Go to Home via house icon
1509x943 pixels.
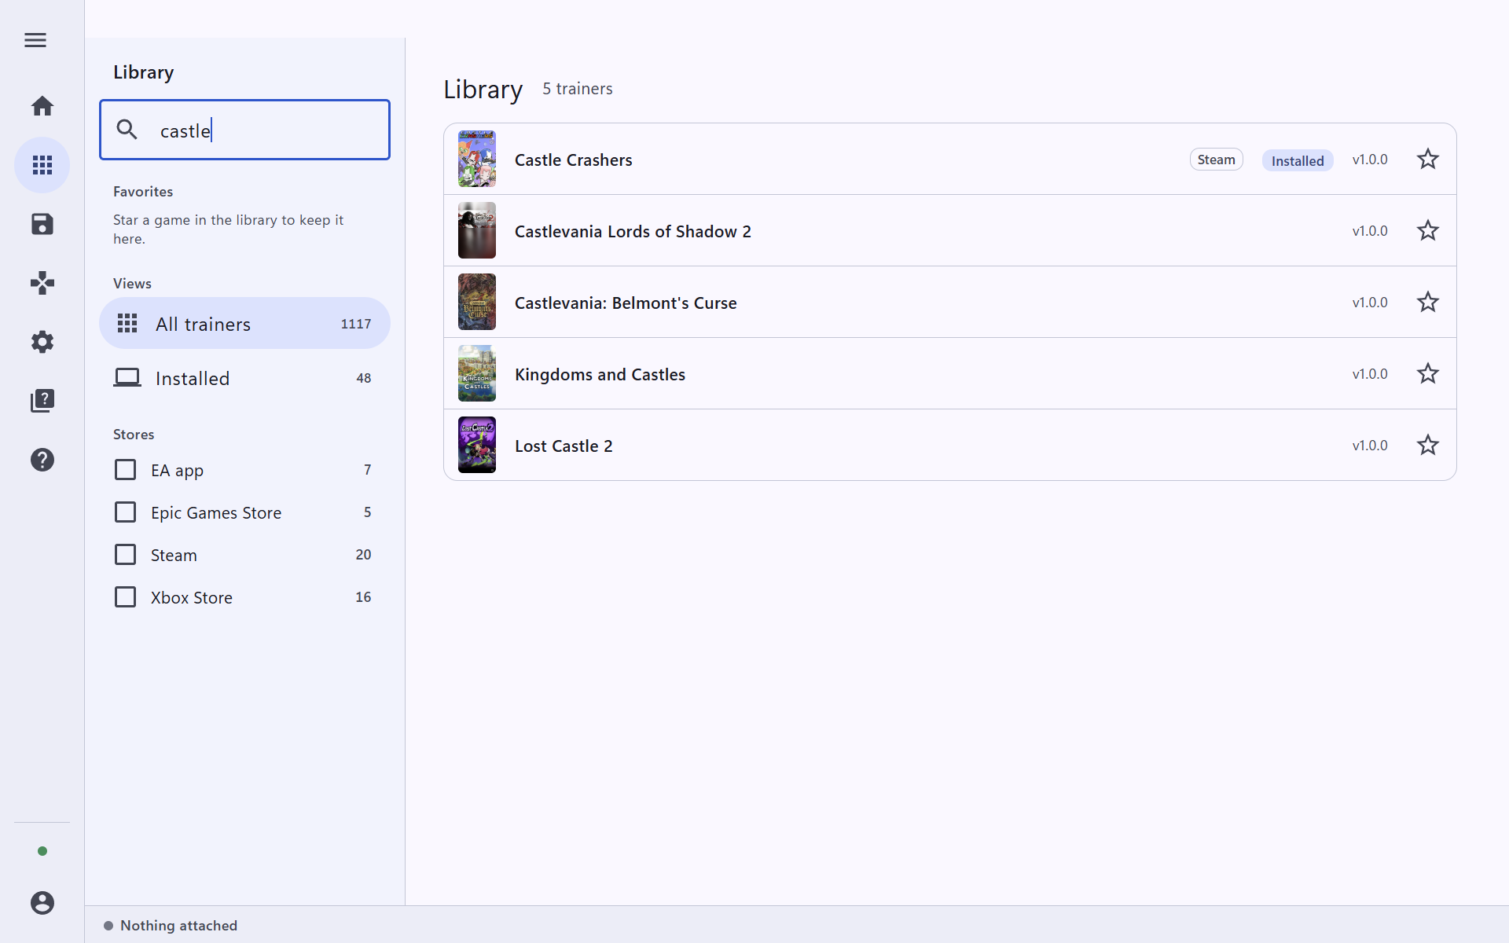(x=42, y=106)
